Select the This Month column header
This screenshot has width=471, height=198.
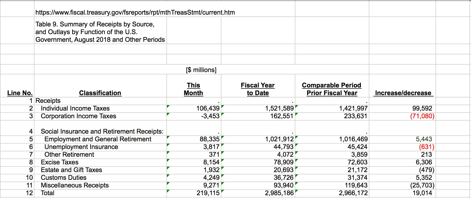(x=193, y=89)
